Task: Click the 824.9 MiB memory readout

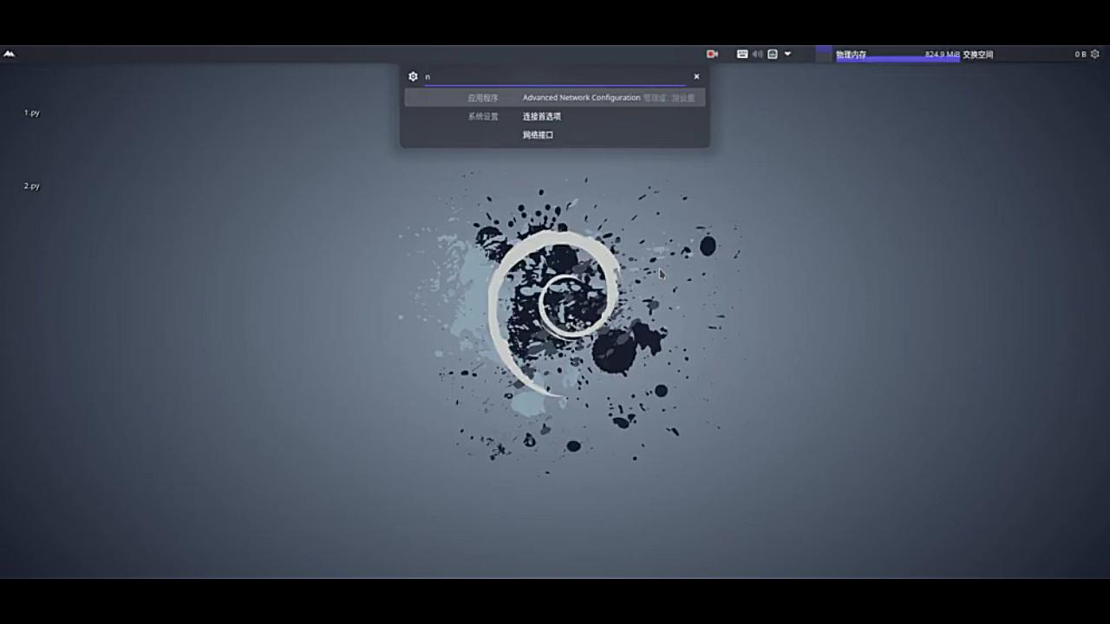Action: [x=943, y=54]
